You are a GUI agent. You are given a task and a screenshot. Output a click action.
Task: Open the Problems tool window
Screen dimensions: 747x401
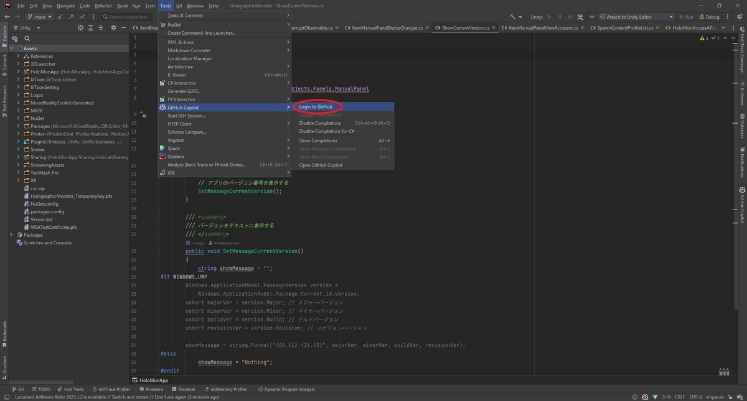point(151,389)
